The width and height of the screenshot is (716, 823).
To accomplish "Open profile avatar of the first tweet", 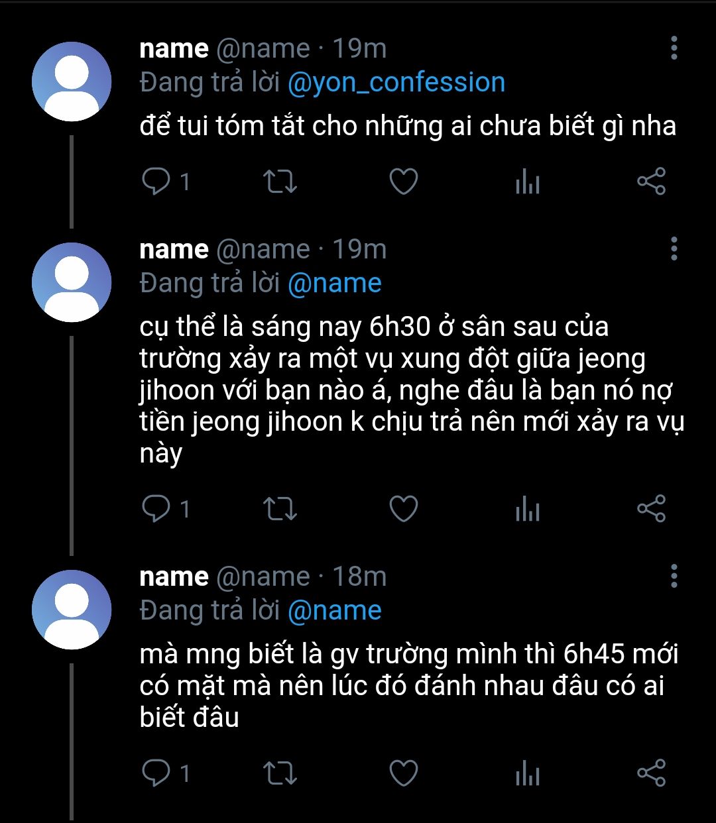I will tap(72, 82).
